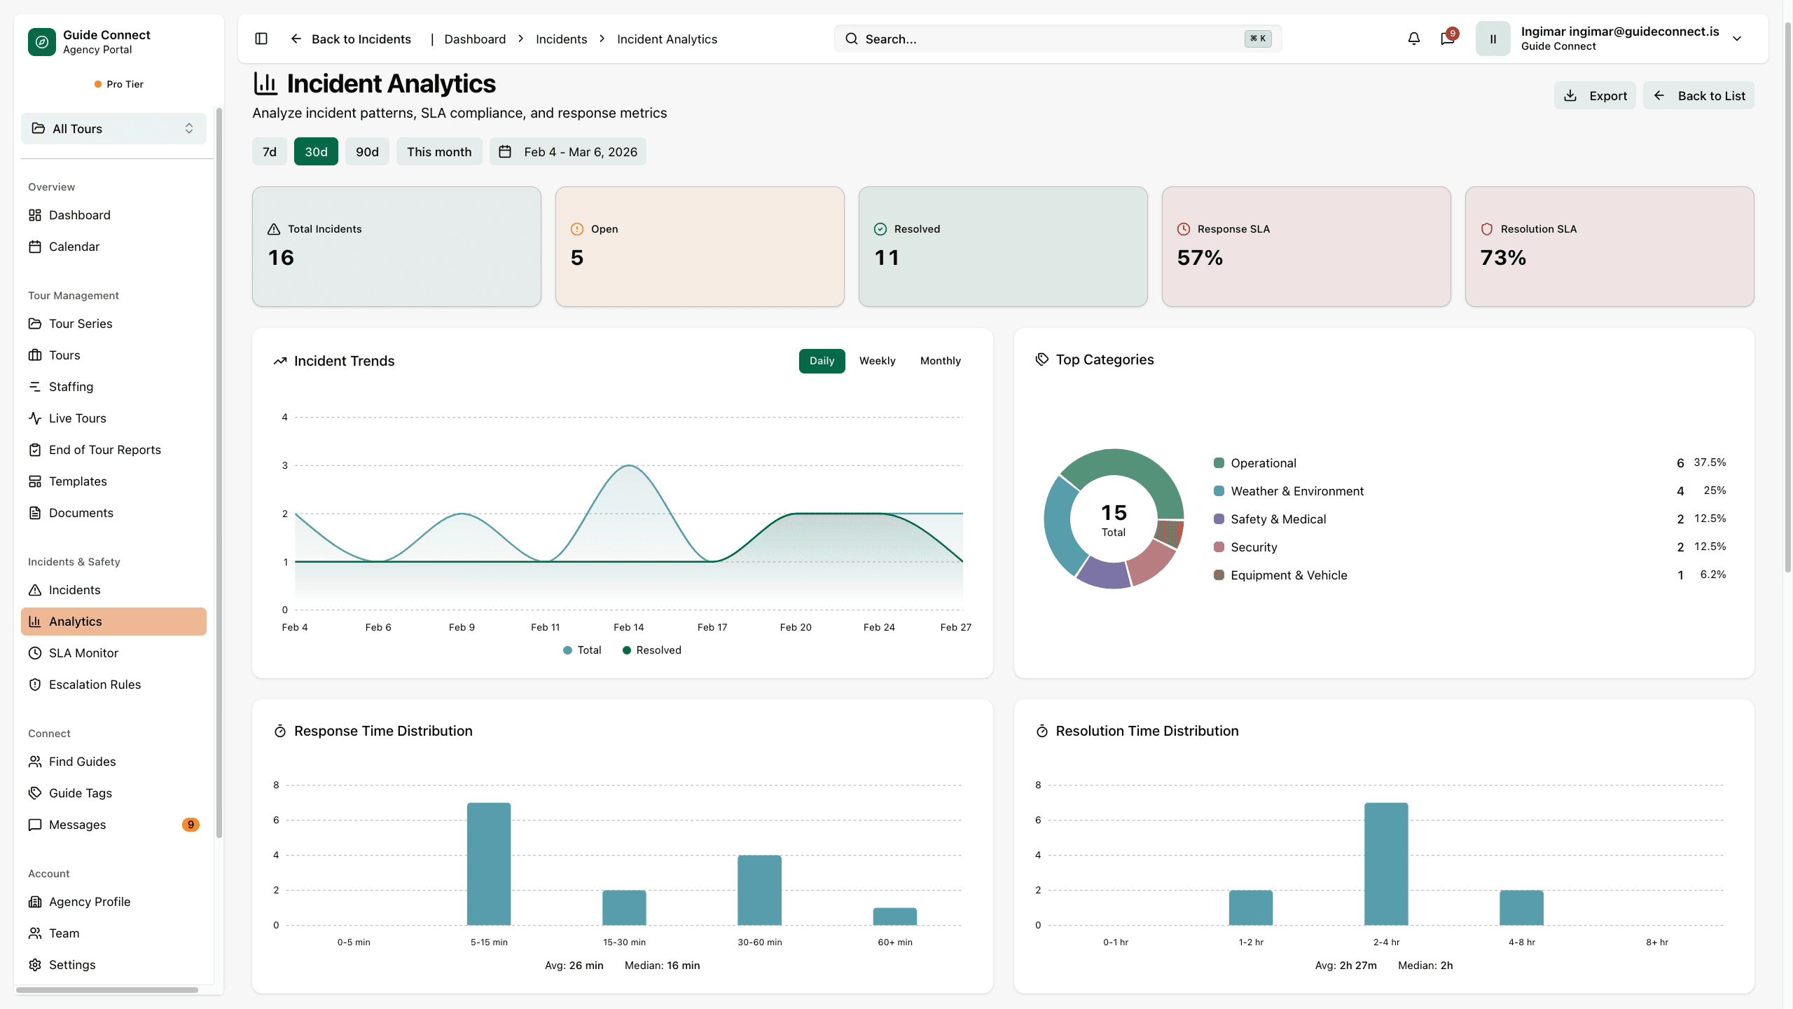Toggle the sidebar collapse icon

click(x=261, y=39)
